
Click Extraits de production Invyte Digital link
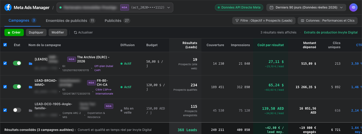pos(331,32)
